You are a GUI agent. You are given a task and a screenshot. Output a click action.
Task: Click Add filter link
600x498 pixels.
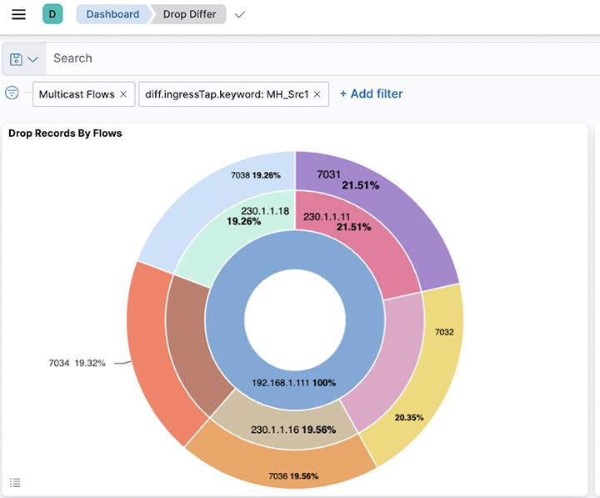click(371, 94)
